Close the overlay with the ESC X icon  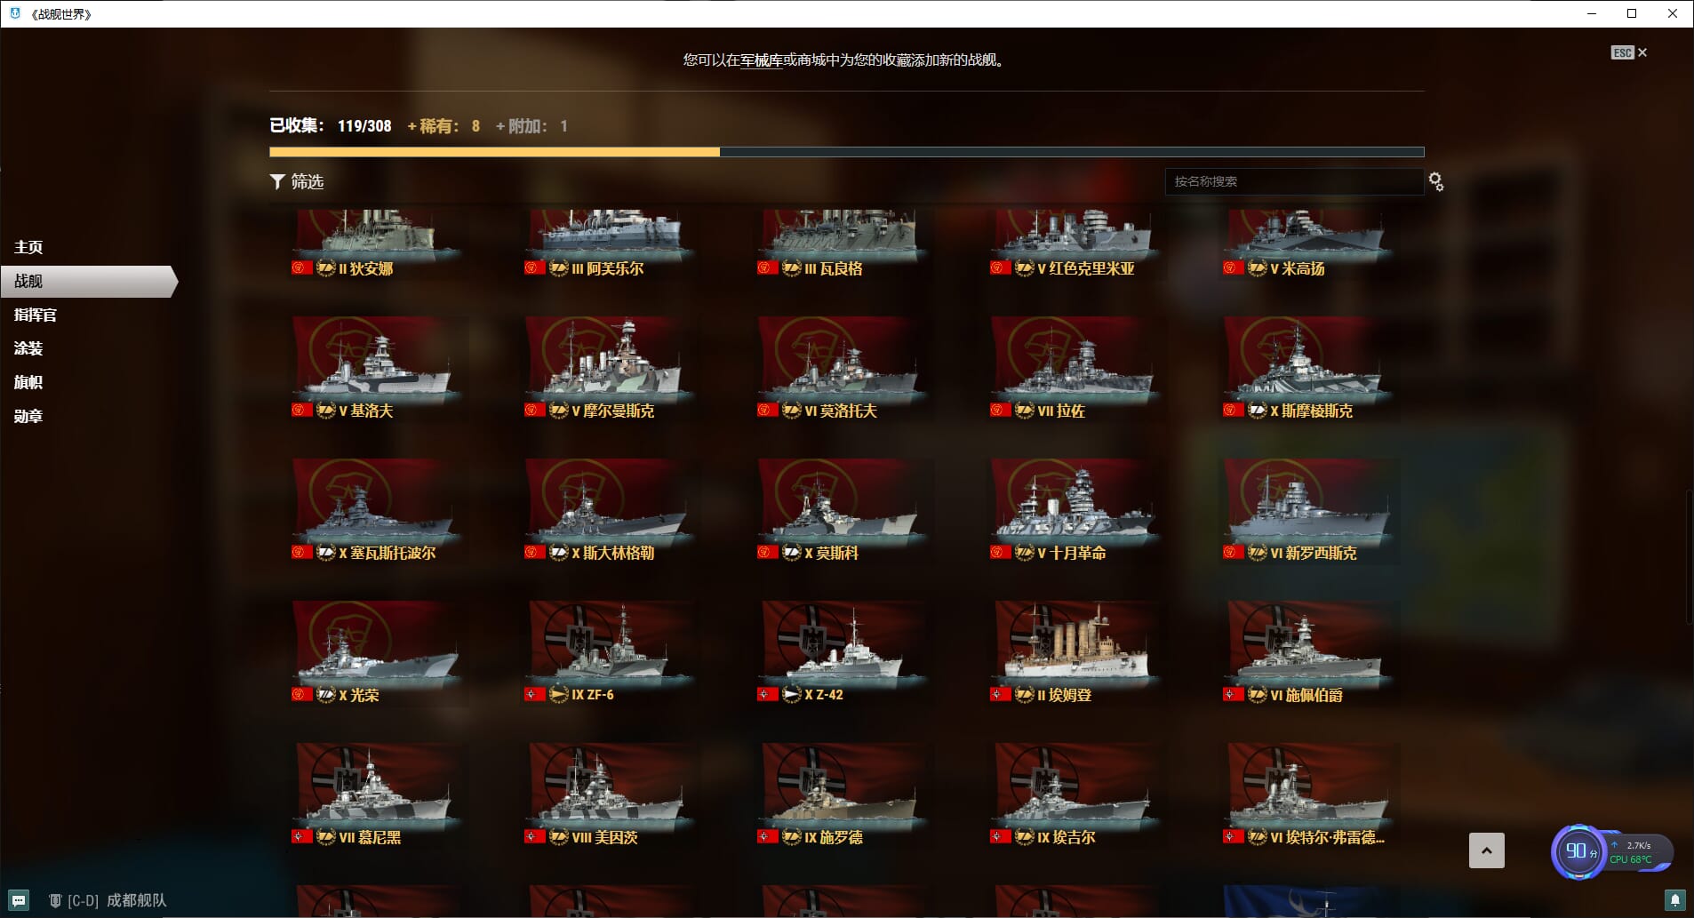(1629, 52)
